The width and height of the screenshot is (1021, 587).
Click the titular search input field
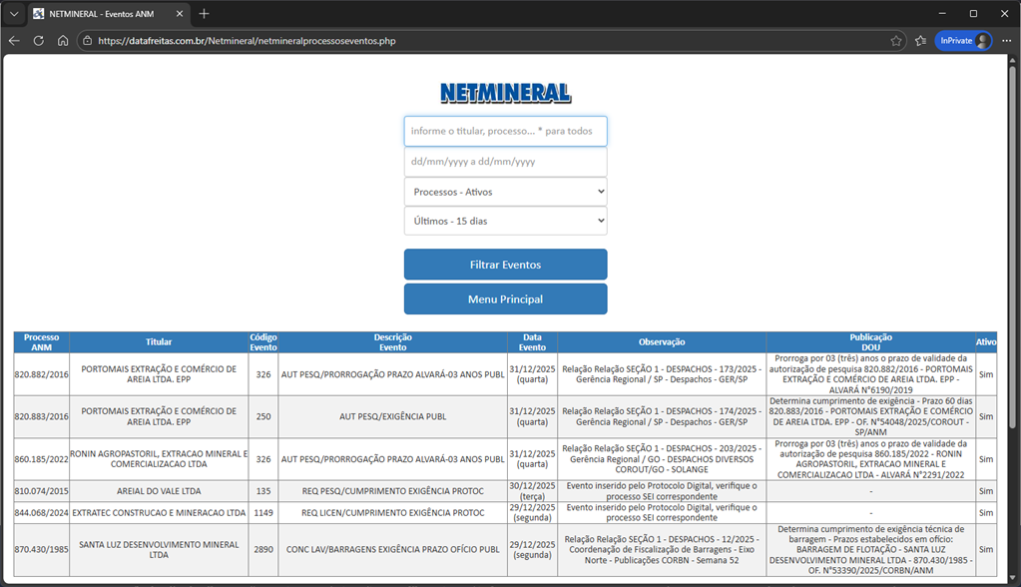point(505,131)
